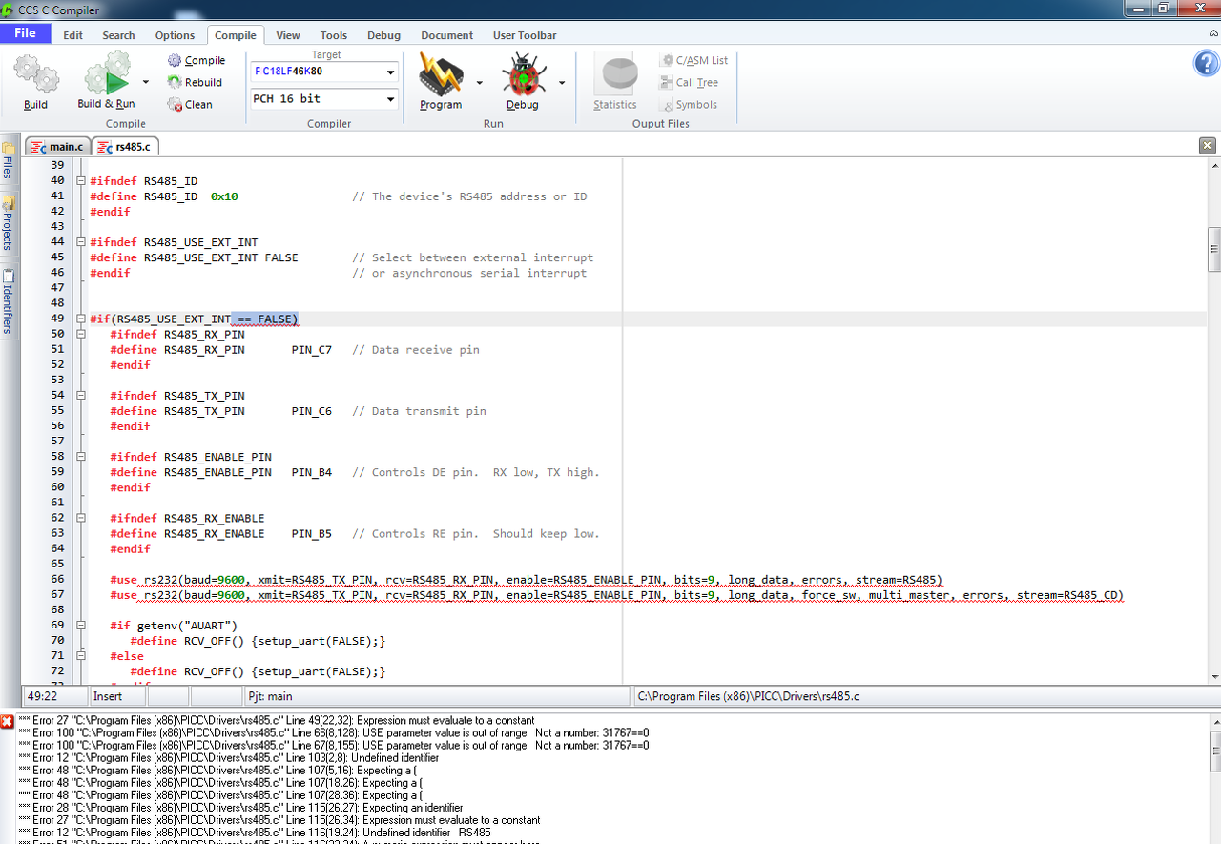1221x844 pixels.
Task: Click Rebuild in the Compile group
Action: [x=195, y=82]
